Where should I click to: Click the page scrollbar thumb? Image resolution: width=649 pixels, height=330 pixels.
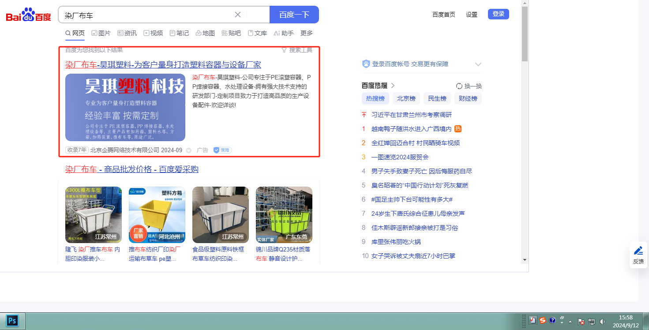(x=525, y=34)
